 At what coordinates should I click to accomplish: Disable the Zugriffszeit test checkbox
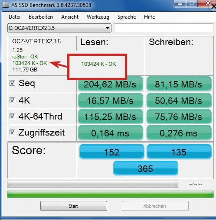coord(12,132)
